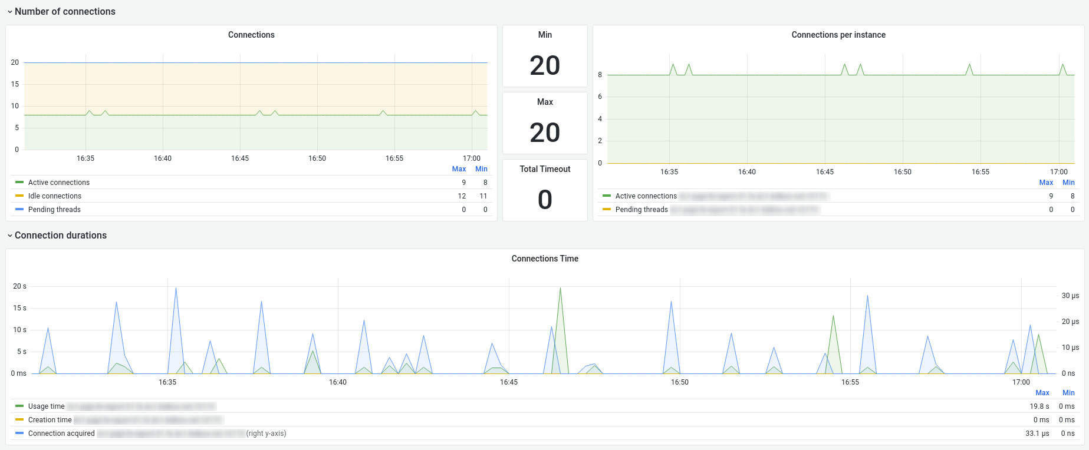The width and height of the screenshot is (1089, 450).
Task: Toggle Pending threads series in Connections legend
Action: (x=54, y=210)
